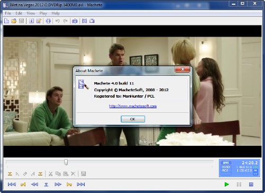The height and width of the screenshot is (193, 265).
Task: Step forward using the double right arrows
Action: click(x=58, y=185)
